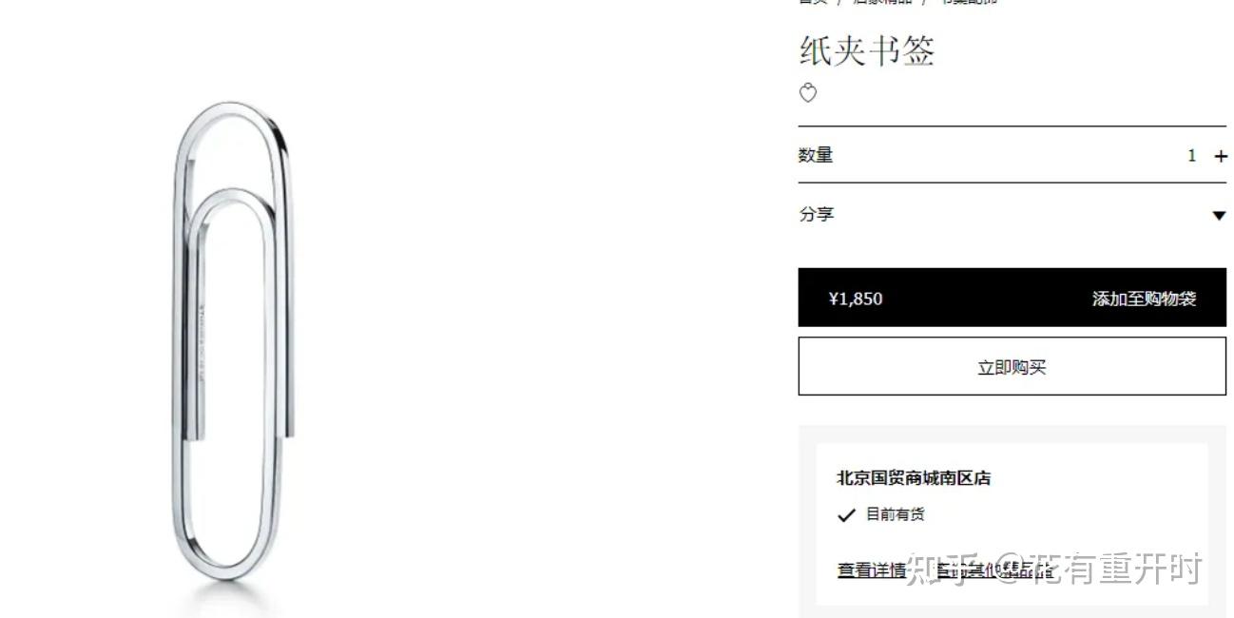Click the 分享 share label
1234x618 pixels.
(816, 214)
